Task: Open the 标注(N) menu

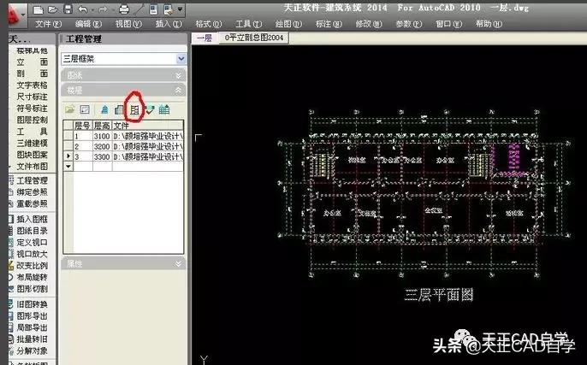Action: [329, 24]
